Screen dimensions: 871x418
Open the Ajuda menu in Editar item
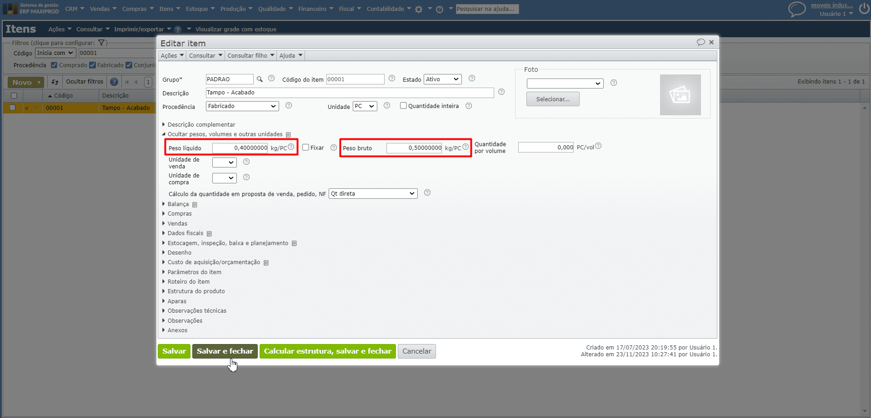tap(290, 55)
